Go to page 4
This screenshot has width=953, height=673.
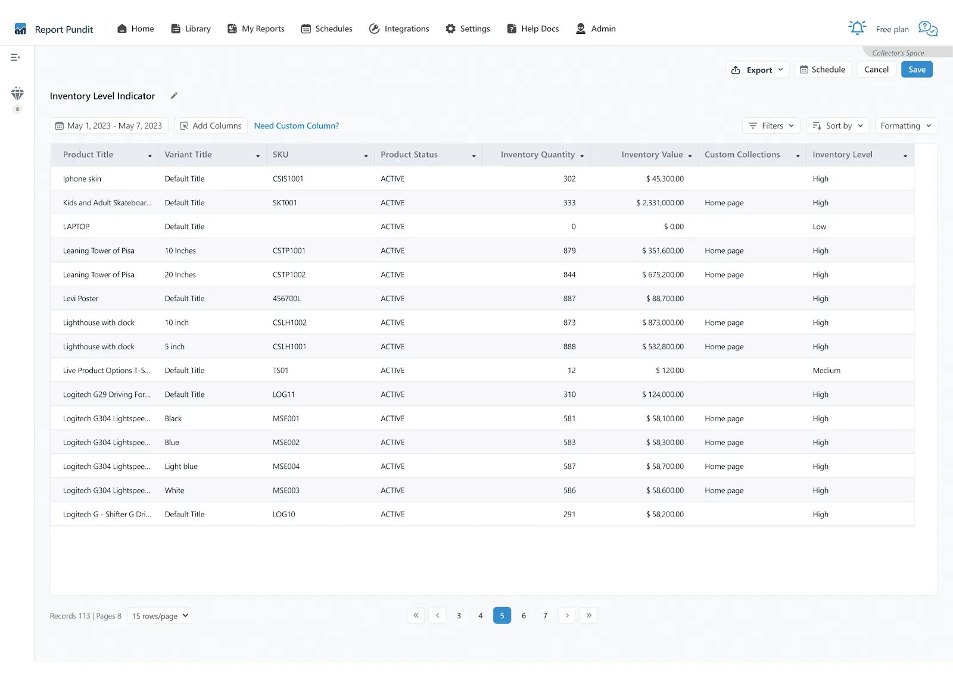pyautogui.click(x=480, y=615)
